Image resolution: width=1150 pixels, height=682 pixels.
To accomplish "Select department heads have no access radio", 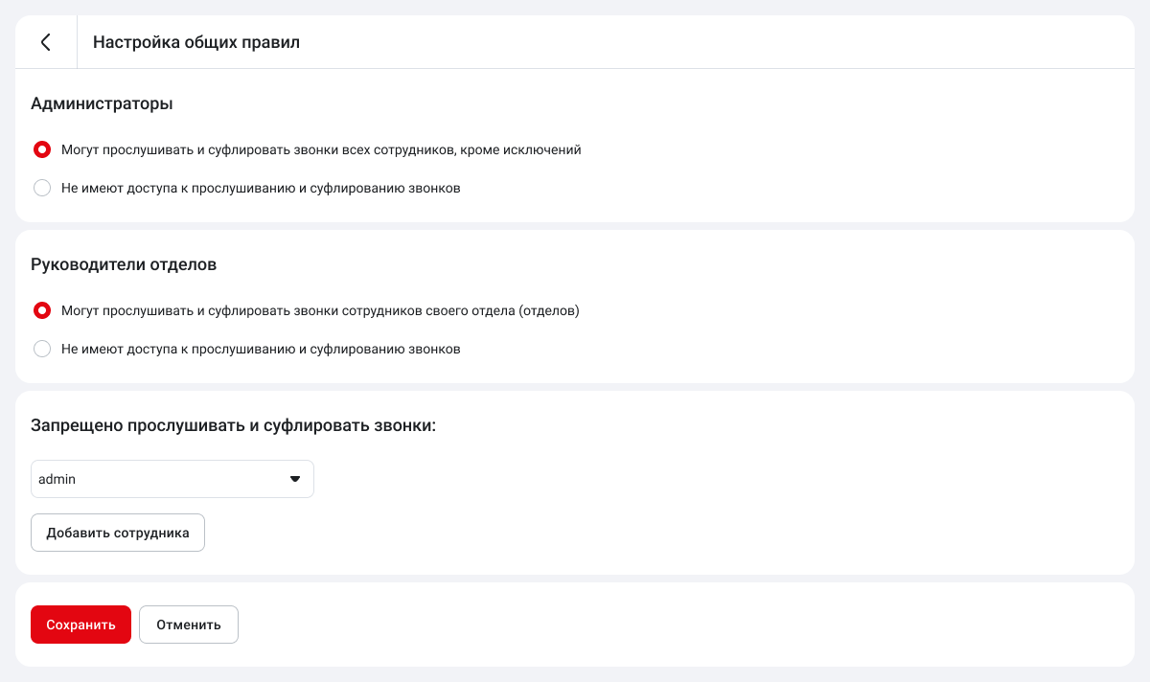I will click(x=42, y=349).
